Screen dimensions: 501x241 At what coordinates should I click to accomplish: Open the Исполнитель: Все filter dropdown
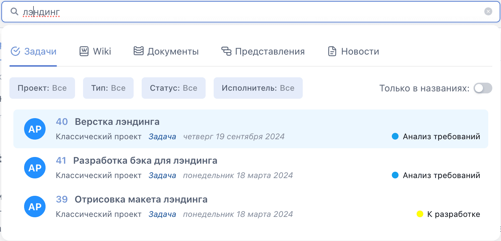pyautogui.click(x=258, y=88)
